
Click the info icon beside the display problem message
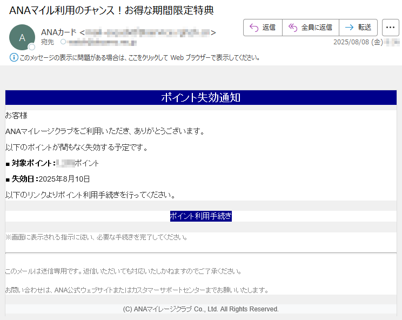pyautogui.click(x=14, y=57)
